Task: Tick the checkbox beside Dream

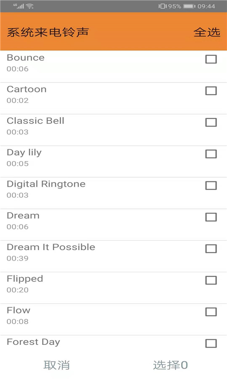Action: (211, 217)
